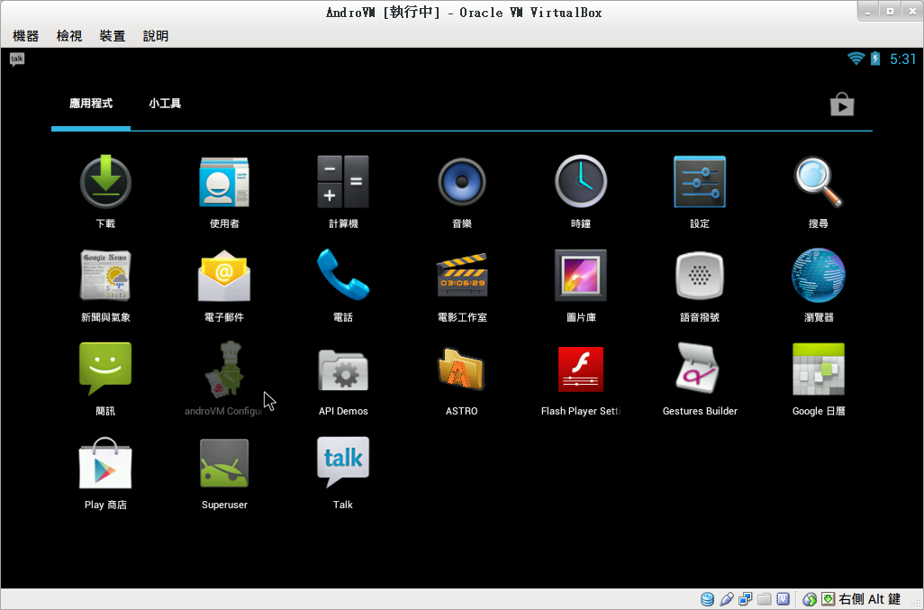This screenshot has height=610, width=924.
Task: Switch to the 小工具 widgets tab
Action: click(x=165, y=104)
